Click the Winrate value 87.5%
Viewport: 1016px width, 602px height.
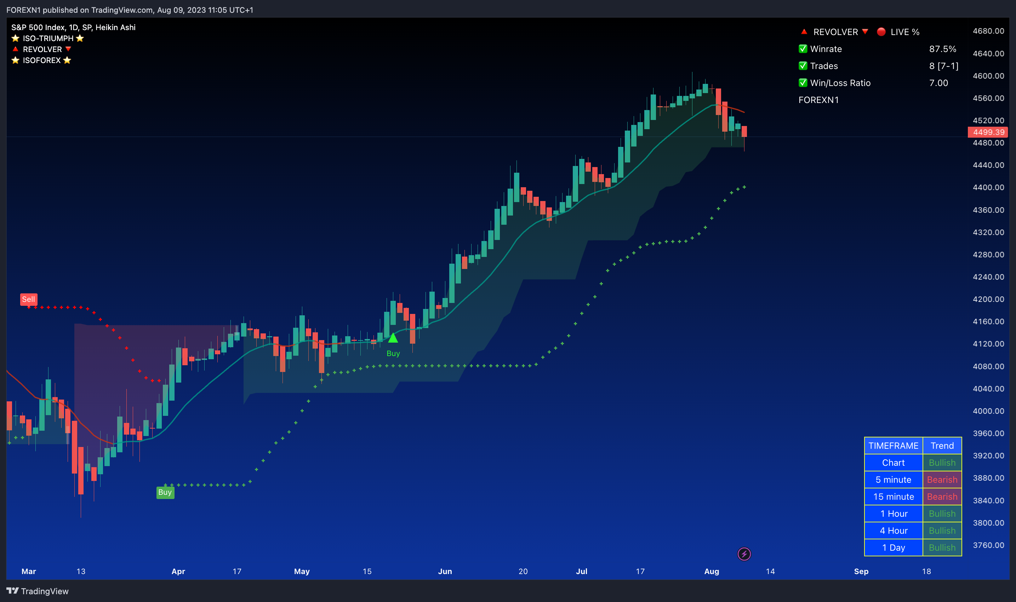pos(943,49)
